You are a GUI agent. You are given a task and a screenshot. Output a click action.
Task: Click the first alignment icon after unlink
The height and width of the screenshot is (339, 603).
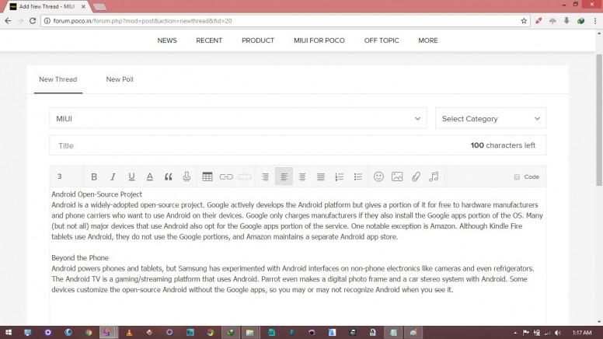tap(265, 176)
